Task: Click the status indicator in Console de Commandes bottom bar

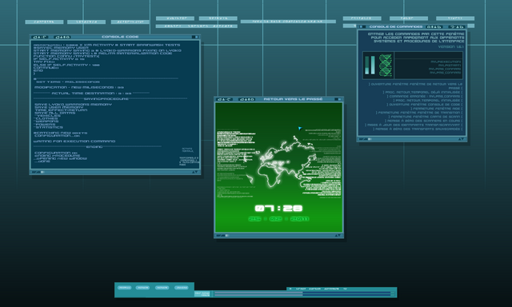Action: click(366, 139)
